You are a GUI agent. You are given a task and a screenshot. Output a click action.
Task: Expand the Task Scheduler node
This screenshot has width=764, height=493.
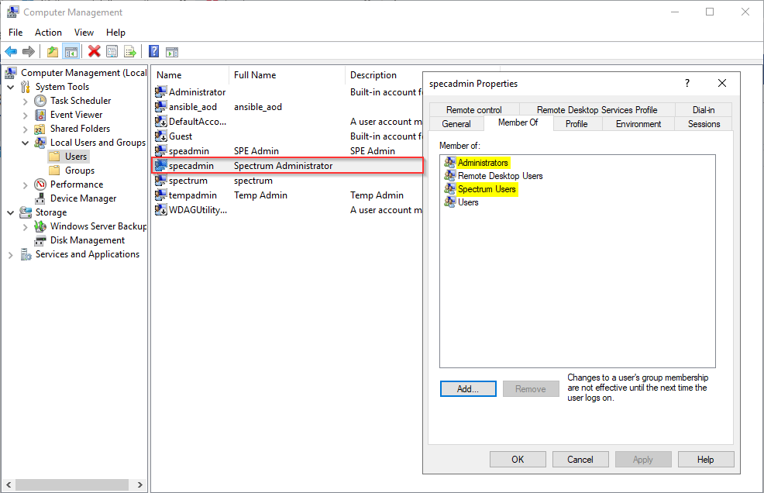(26, 101)
